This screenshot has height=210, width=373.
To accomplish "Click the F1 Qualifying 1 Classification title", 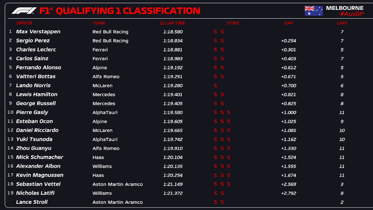I will (119, 11).
